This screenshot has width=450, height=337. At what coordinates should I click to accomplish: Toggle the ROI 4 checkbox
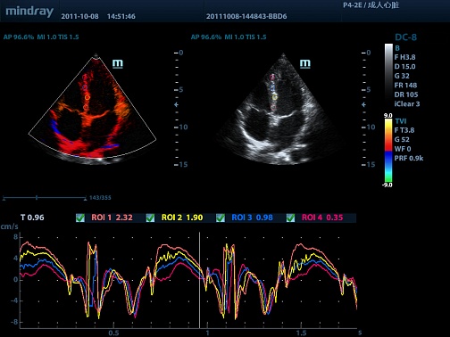pyautogui.click(x=290, y=218)
